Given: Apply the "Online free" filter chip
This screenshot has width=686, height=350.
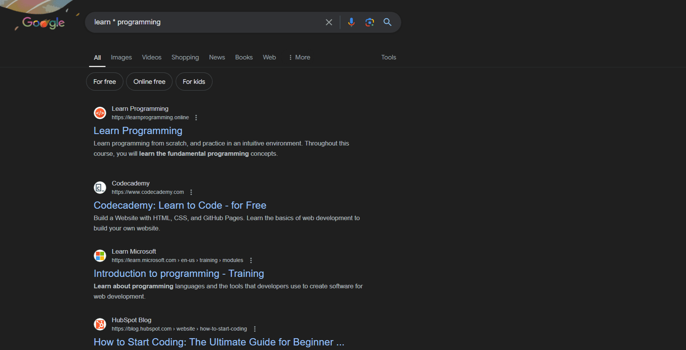Looking at the screenshot, I should [x=149, y=82].
